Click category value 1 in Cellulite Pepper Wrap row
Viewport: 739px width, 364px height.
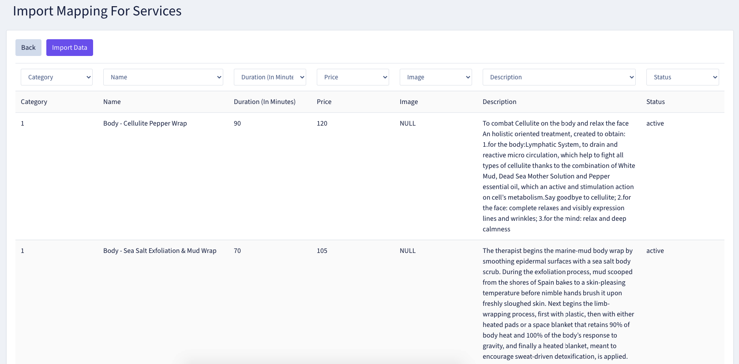tap(23, 123)
